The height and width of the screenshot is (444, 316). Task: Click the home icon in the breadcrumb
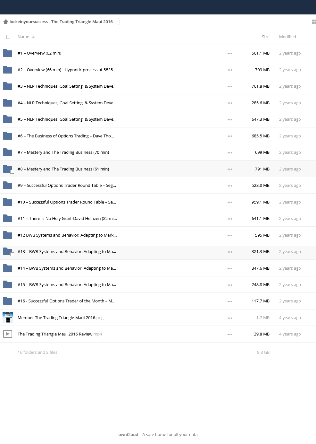click(x=5, y=22)
